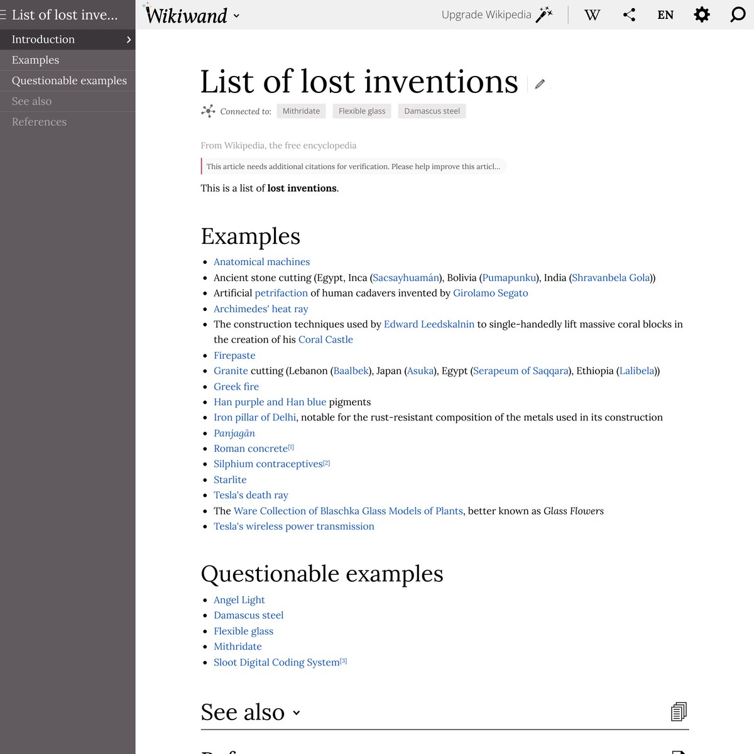Open Asuka link

click(420, 371)
